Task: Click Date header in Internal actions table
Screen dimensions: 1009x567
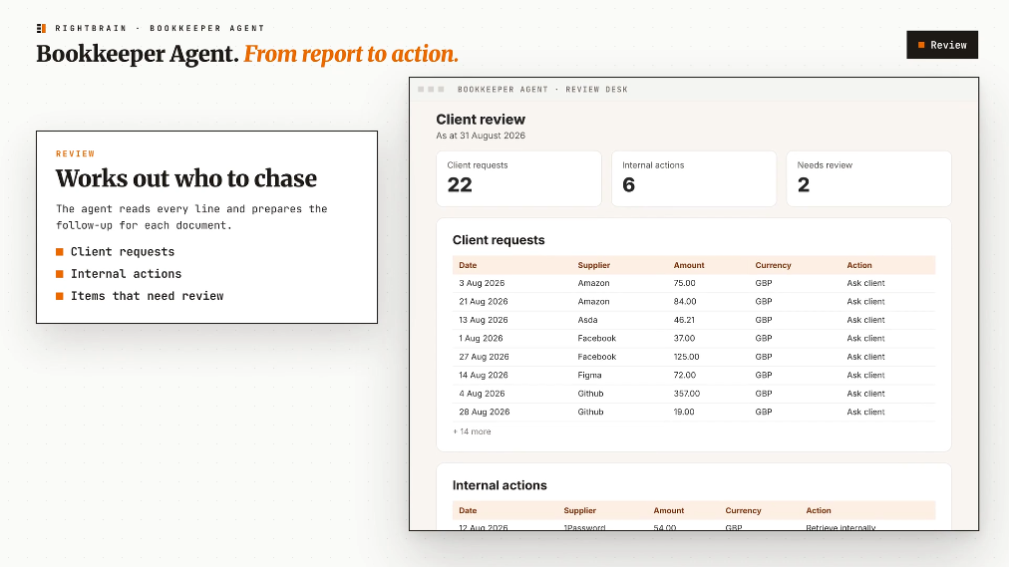Action: (x=468, y=510)
